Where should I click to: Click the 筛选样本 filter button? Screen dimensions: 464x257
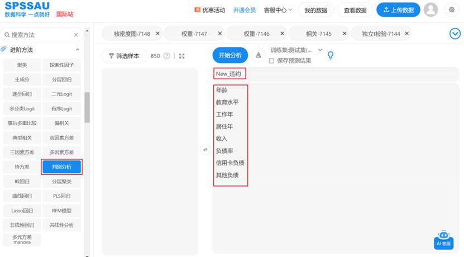click(125, 56)
